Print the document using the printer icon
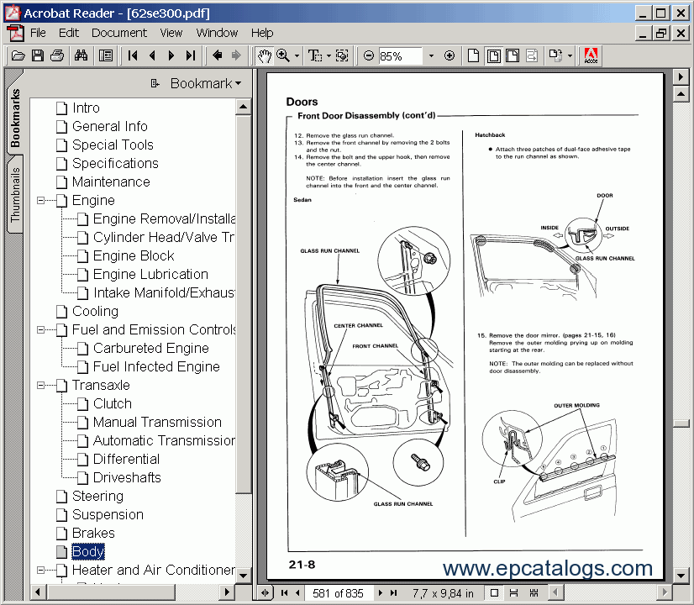 click(x=57, y=55)
